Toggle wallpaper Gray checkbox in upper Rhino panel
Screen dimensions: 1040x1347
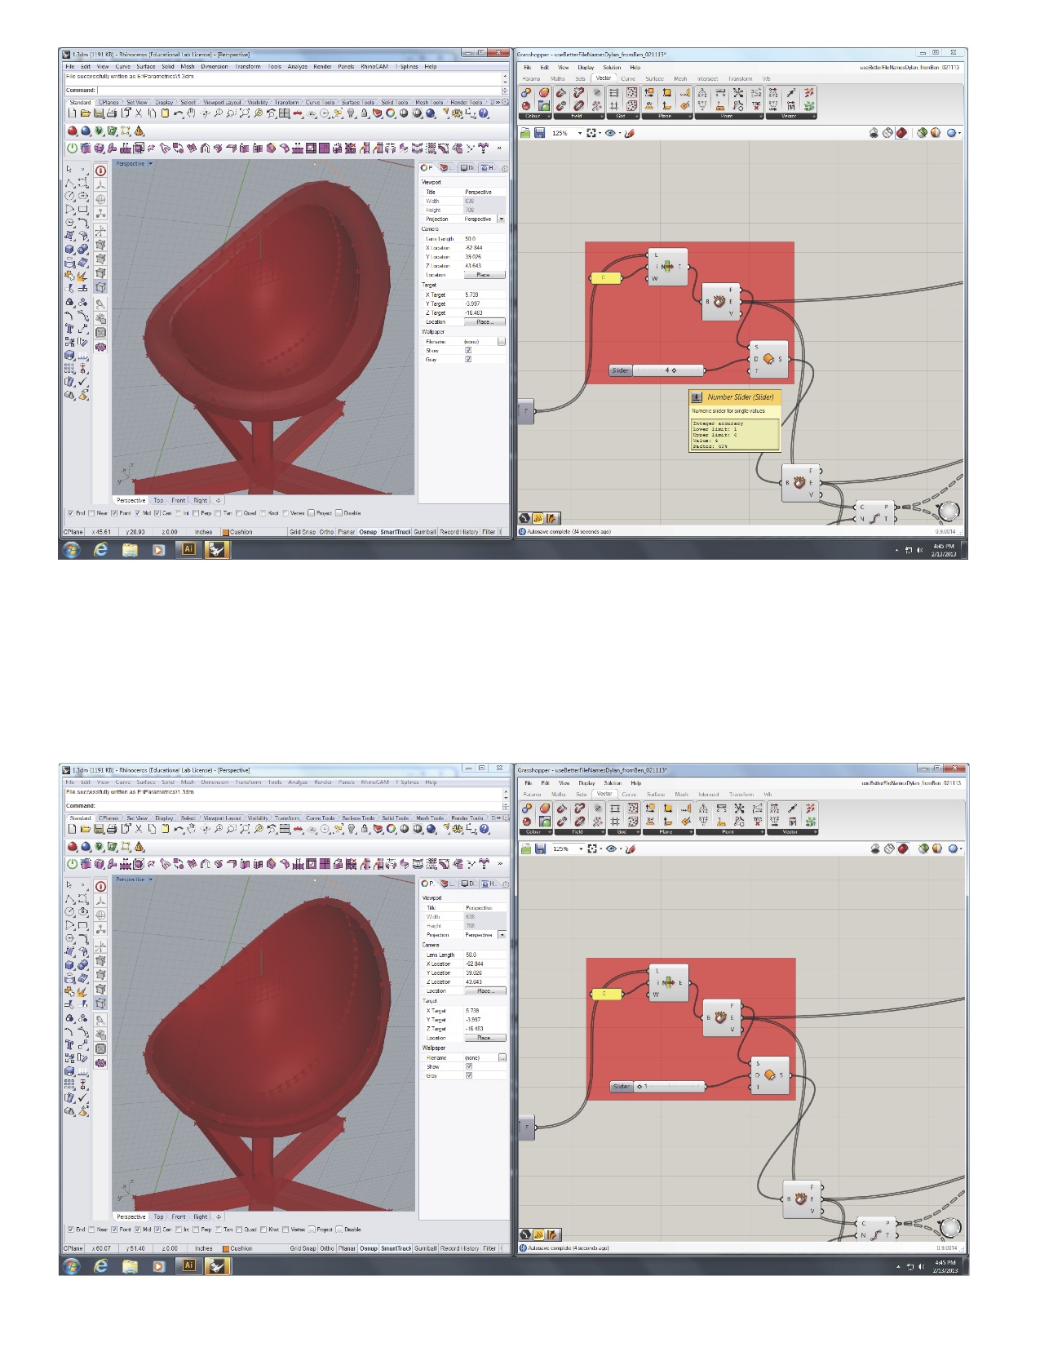pyautogui.click(x=468, y=359)
